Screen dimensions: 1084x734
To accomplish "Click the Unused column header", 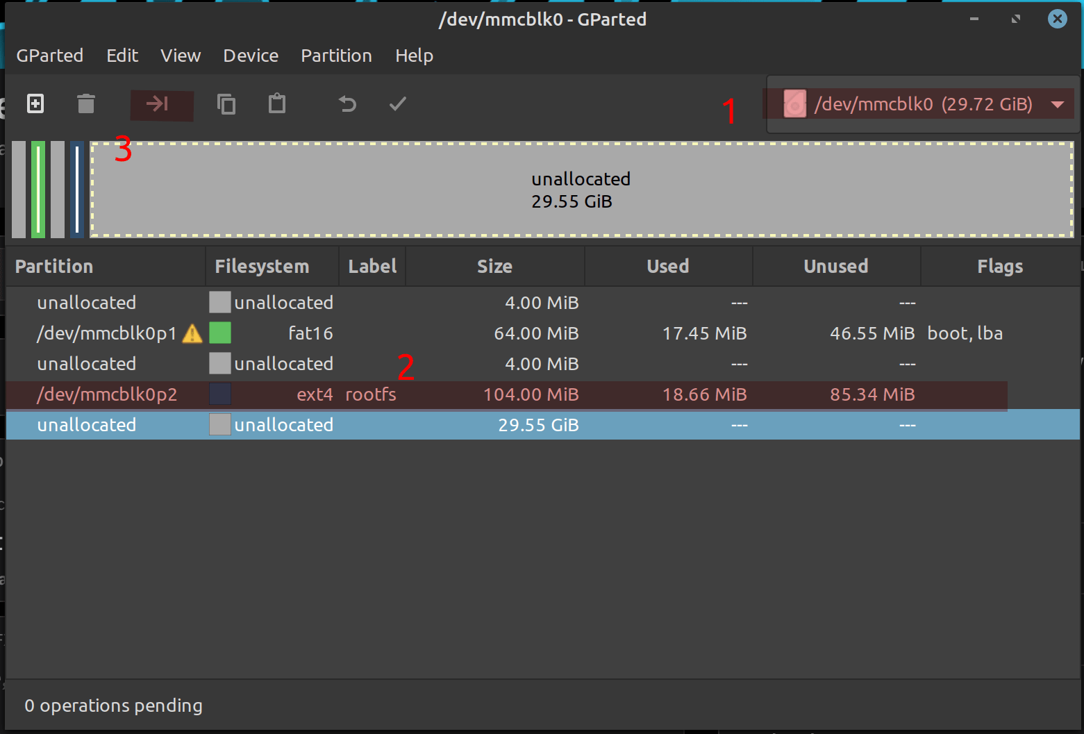I will point(836,267).
